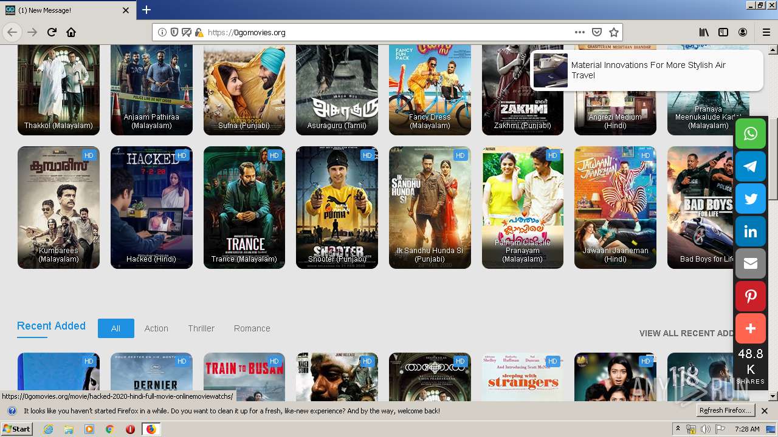This screenshot has height=437, width=778.
Task: Select the Action filter tab
Action: click(156, 328)
